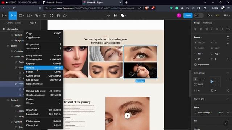Choose Remove auto layout menu entry

43,91
